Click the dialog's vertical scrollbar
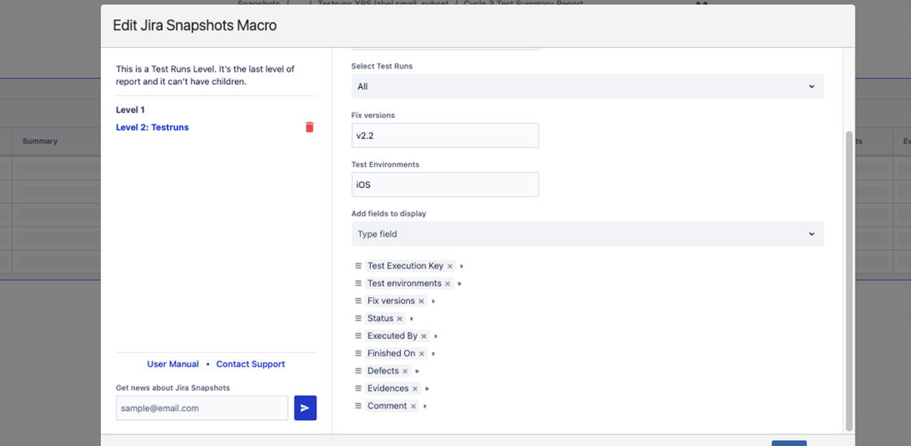Screen dimensions: 911x446 point(849,277)
